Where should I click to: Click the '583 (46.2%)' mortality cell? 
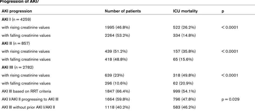point(184,107)
